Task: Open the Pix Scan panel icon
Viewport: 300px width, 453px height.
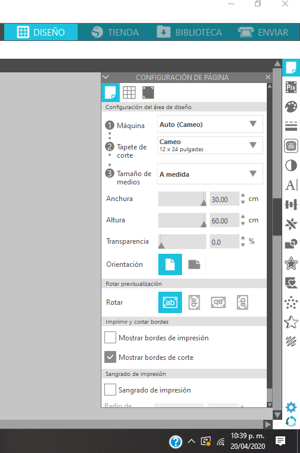Action: pyautogui.click(x=291, y=87)
